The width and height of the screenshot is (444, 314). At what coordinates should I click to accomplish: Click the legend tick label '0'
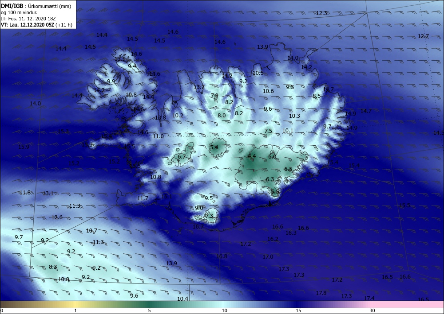pyautogui.click(x=2, y=310)
